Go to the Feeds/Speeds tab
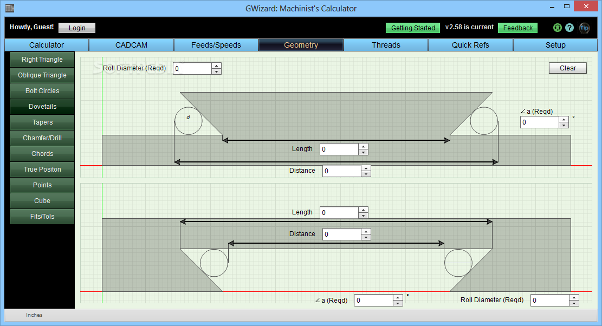Viewport: 602px width, 326px height. pos(216,45)
